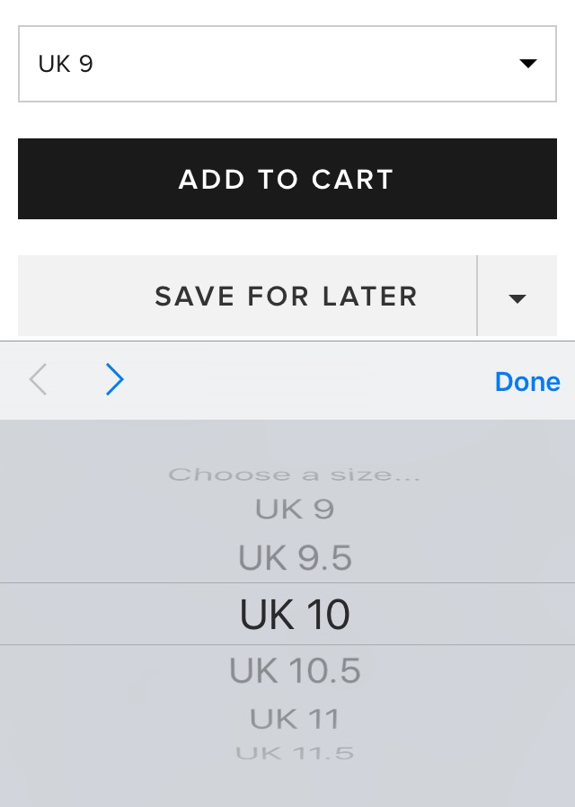Click the divider line beside Save for Later
This screenshot has width=575, height=807.
[x=477, y=297]
